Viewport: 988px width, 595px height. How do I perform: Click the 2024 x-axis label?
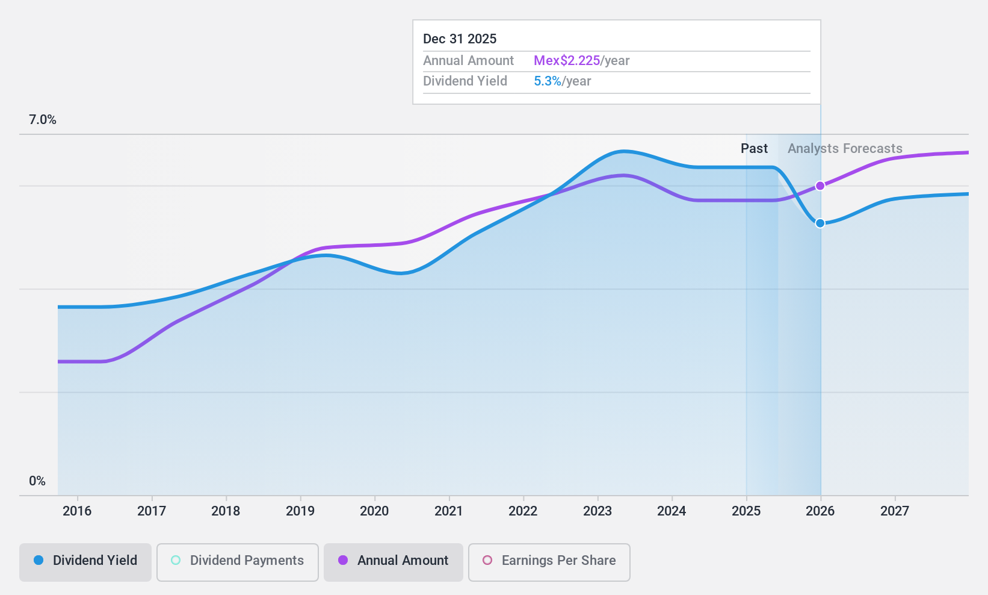coord(672,511)
